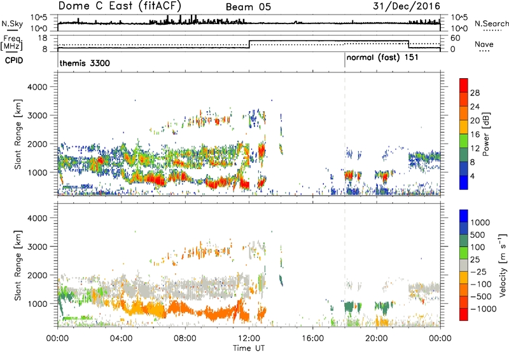Viewport: 509px width, 352px height.
Task: Click the "12" Power colorbar tick label
Action: click(475, 149)
